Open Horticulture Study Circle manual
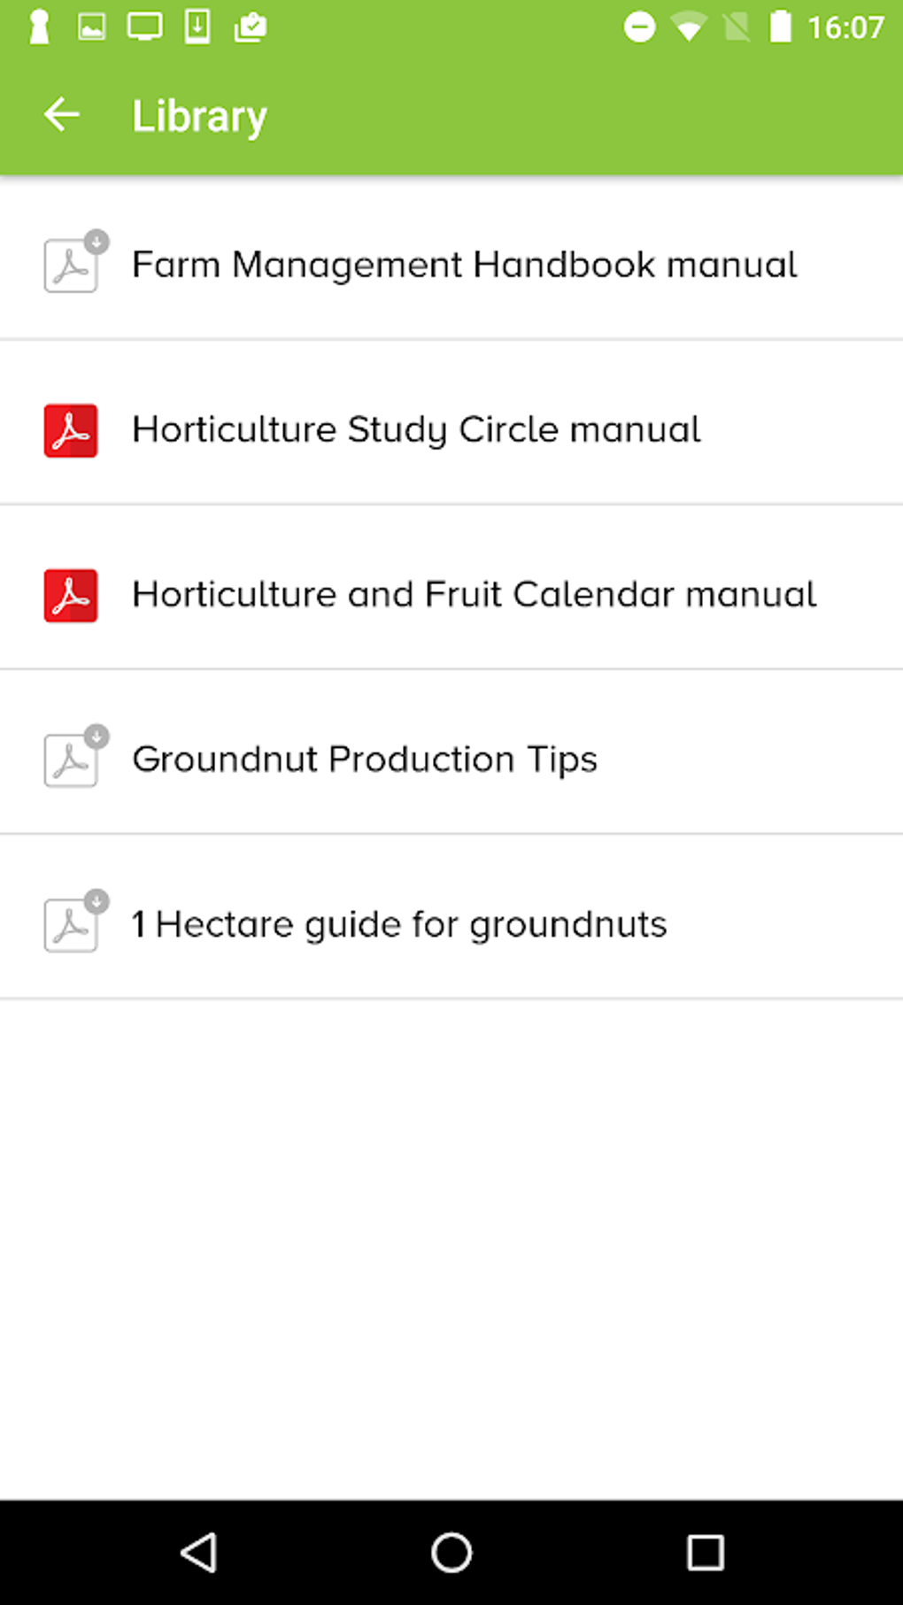The image size is (903, 1605). point(416,430)
